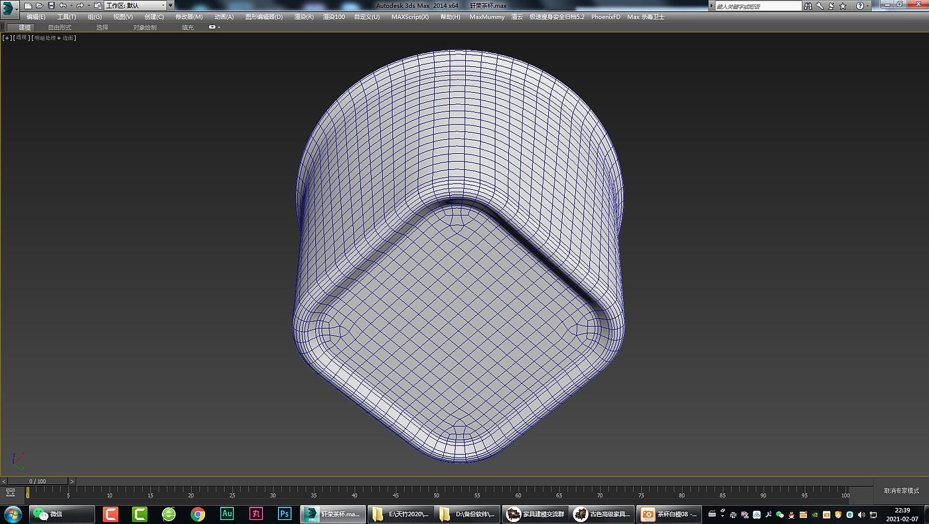Click the star favorites icon in title bar

coord(843,6)
